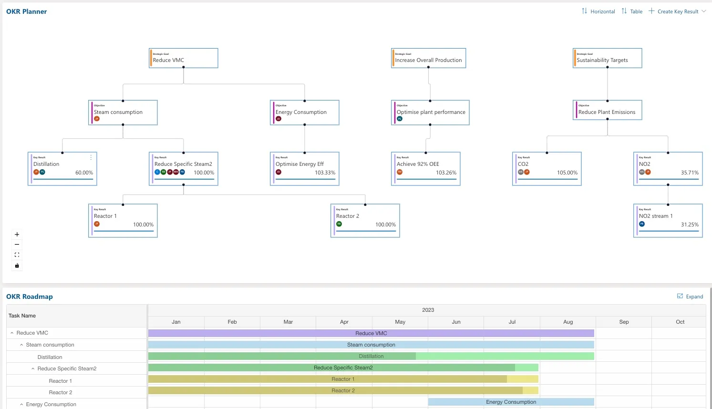The image size is (712, 409).
Task: Zoom out of the OKR Planner canvas
Action: [17, 245]
